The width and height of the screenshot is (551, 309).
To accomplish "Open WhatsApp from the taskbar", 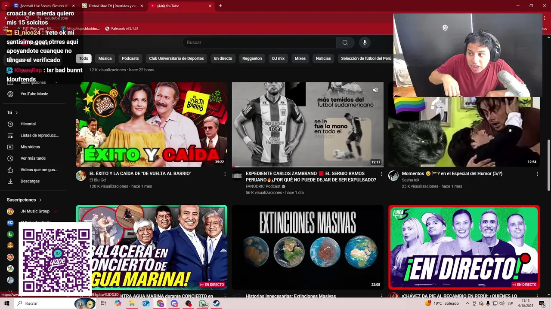I will point(203,303).
